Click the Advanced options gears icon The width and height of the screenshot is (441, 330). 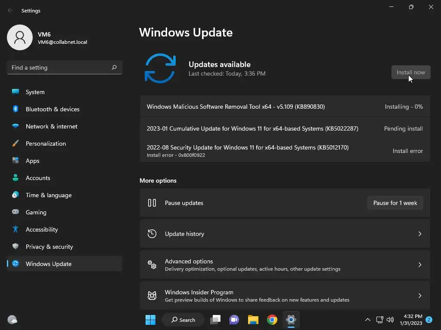152,265
